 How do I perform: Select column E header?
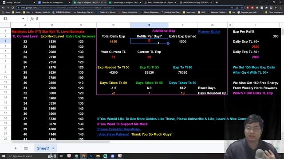(x=149, y=25)
